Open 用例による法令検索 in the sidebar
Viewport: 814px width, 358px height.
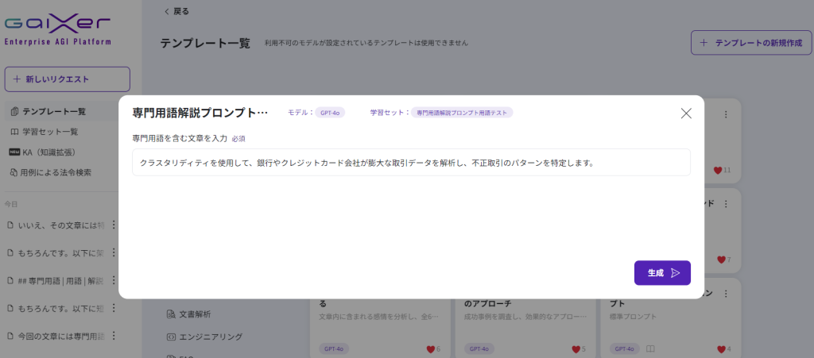(56, 172)
